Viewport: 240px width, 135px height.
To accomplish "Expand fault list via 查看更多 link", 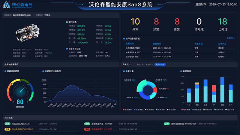I will coord(231,38).
